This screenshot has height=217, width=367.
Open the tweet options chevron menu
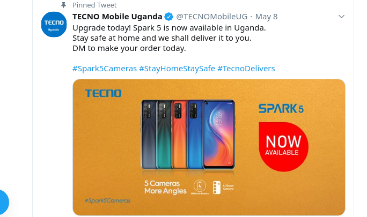point(341,17)
